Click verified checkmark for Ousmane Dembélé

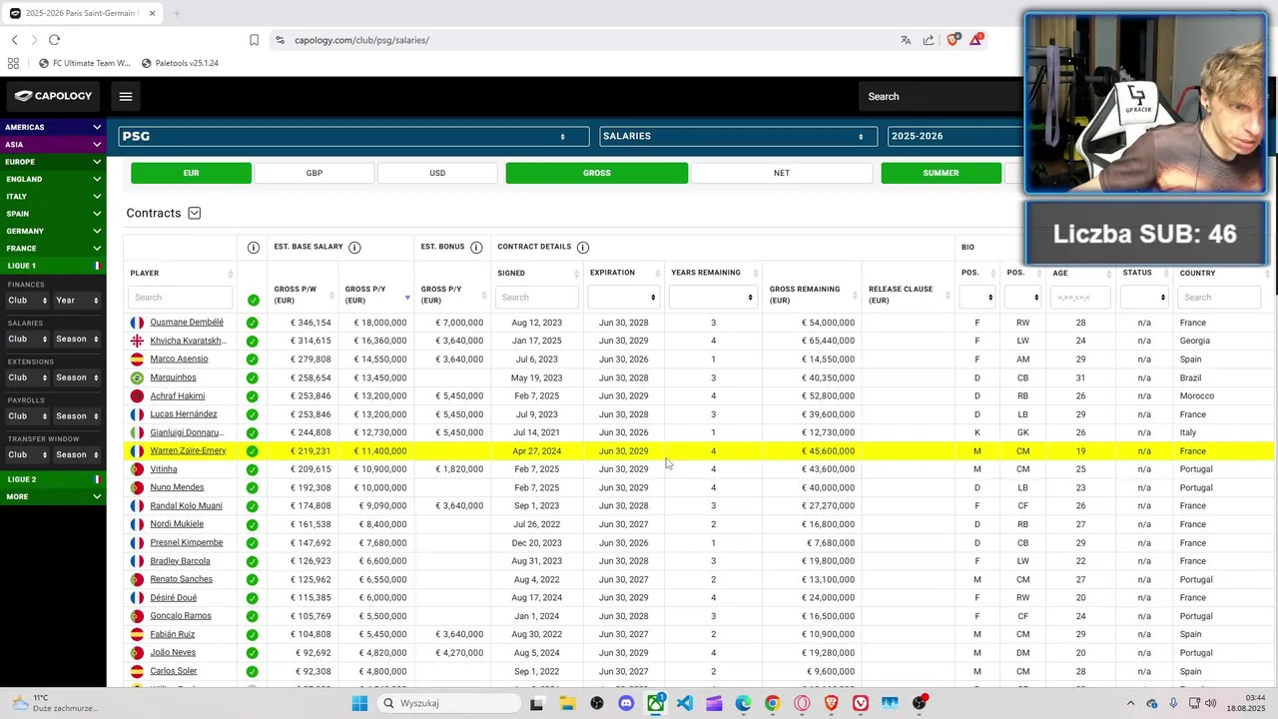[253, 323]
